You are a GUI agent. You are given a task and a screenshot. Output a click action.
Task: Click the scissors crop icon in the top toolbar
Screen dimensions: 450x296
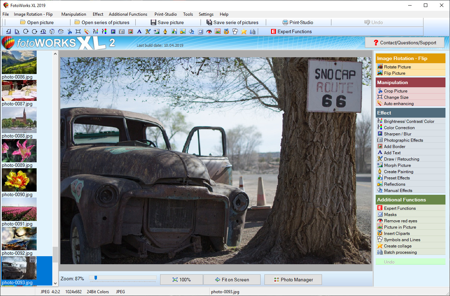coord(69,31)
